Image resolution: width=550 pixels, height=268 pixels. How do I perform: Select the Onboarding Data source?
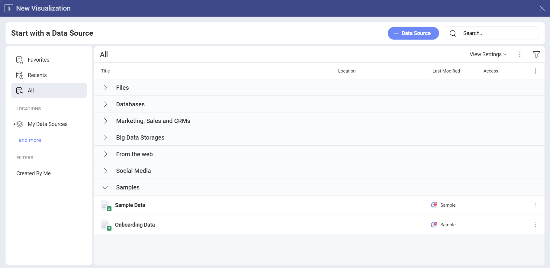135,225
